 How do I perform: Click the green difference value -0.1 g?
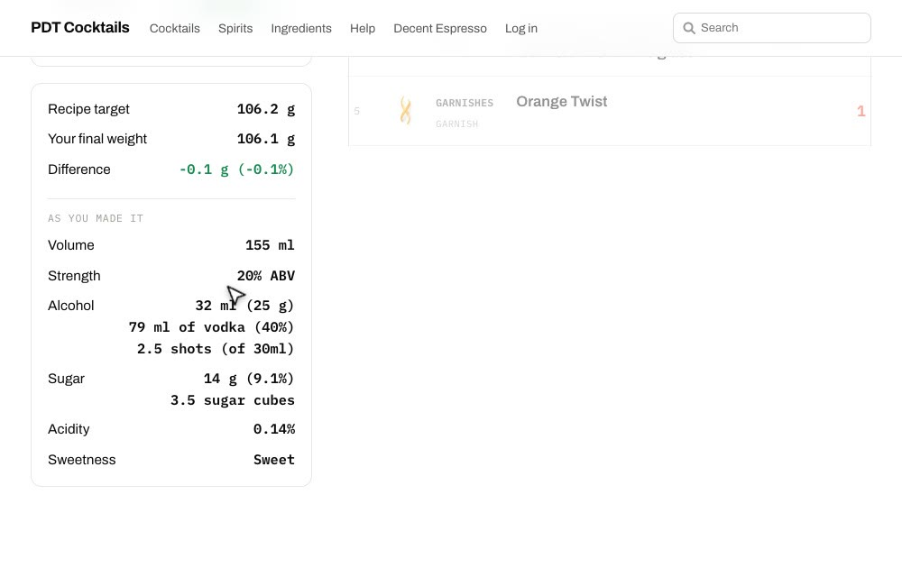[236, 169]
